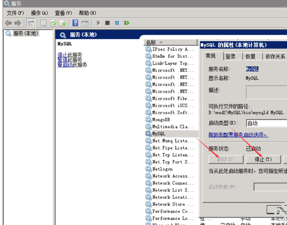Click the Pause Service toolbar icon
Screen dimensions: 287x225
coord(117,23)
